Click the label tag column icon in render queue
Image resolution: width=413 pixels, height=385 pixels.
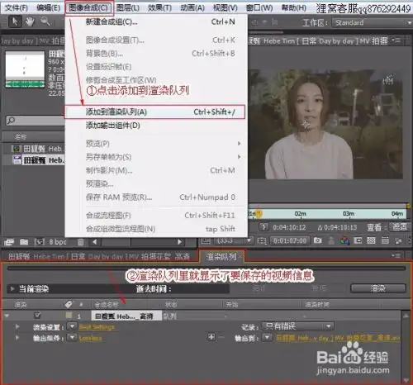pos(69,304)
